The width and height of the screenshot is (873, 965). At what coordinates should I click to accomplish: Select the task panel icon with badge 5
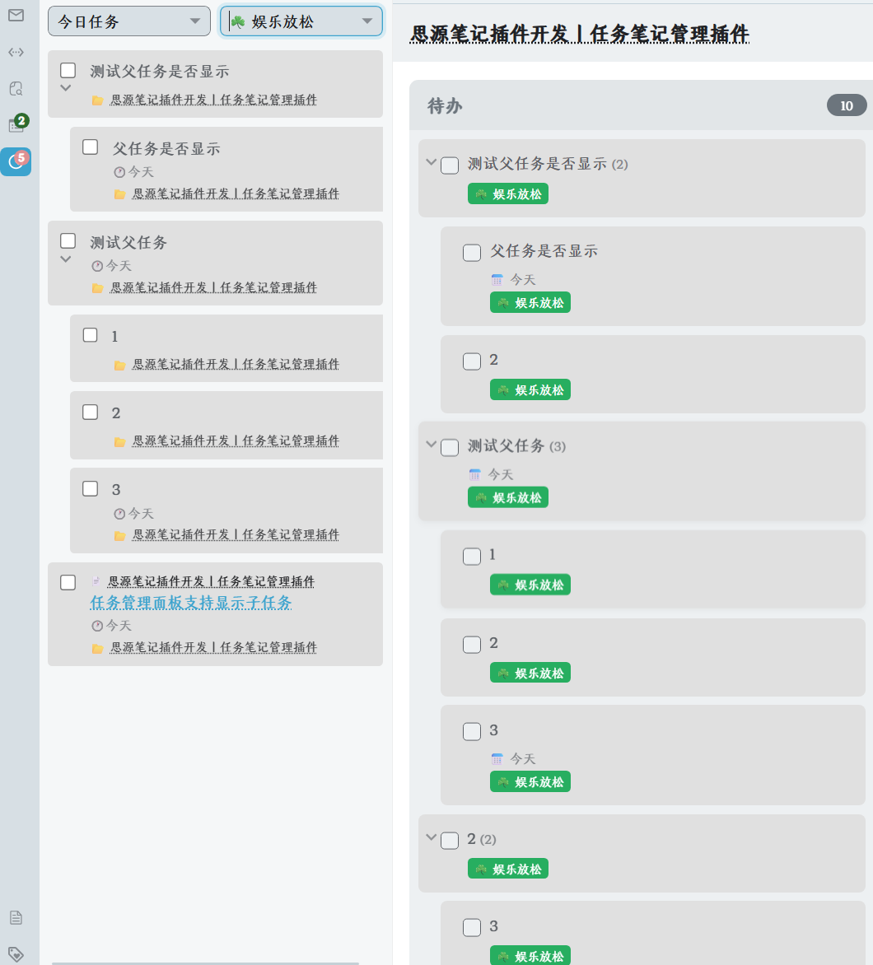tap(16, 162)
